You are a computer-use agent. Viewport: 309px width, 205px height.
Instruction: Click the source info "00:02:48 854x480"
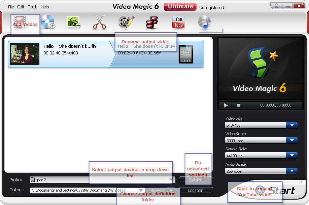[x=61, y=53]
